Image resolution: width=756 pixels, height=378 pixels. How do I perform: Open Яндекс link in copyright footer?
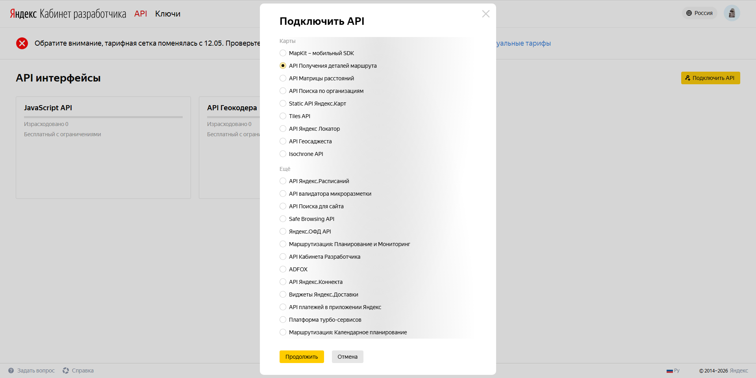(x=739, y=371)
